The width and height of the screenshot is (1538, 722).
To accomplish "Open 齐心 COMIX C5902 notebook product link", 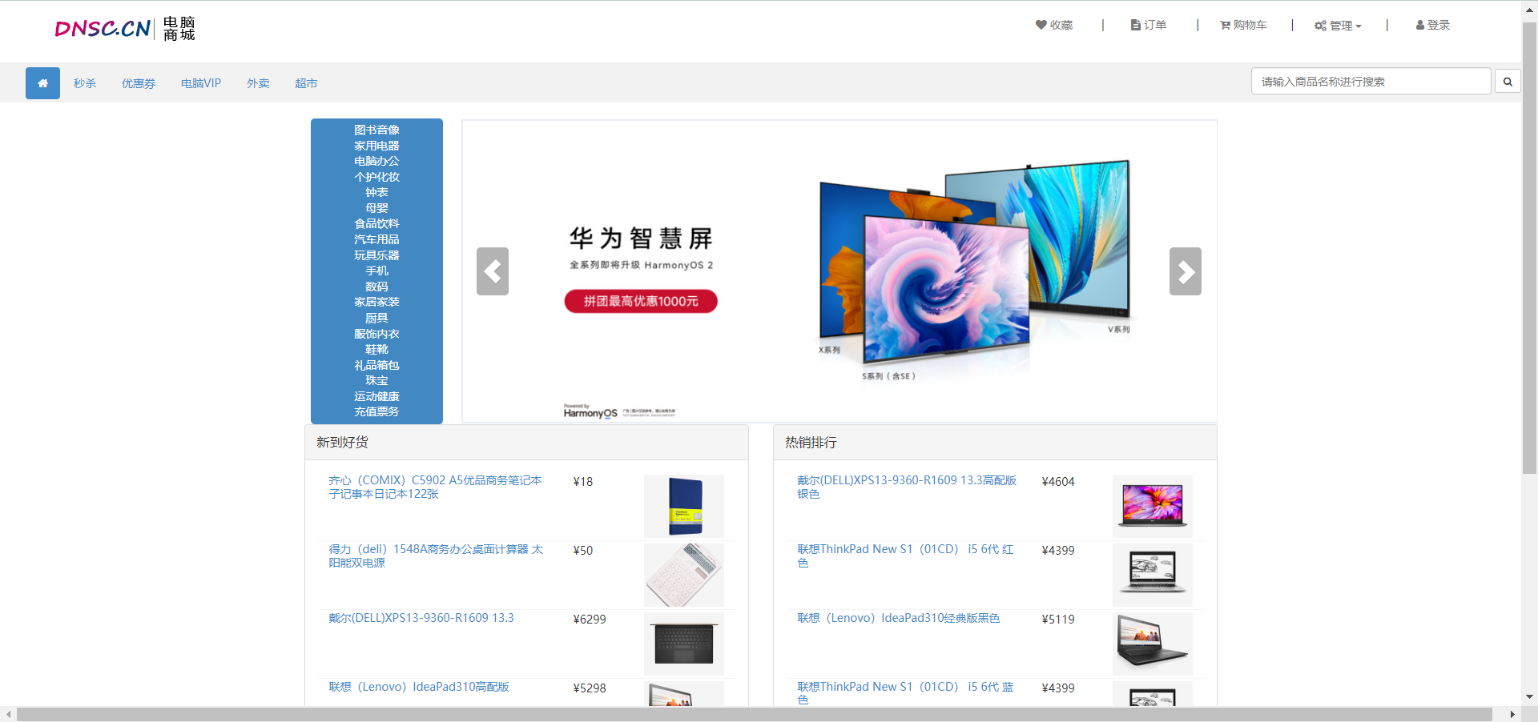I will tap(435, 487).
